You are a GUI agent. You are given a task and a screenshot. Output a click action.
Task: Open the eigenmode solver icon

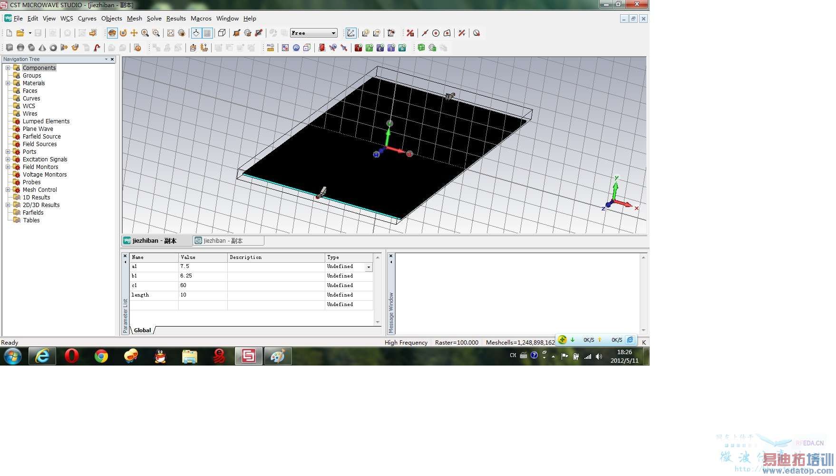(380, 48)
